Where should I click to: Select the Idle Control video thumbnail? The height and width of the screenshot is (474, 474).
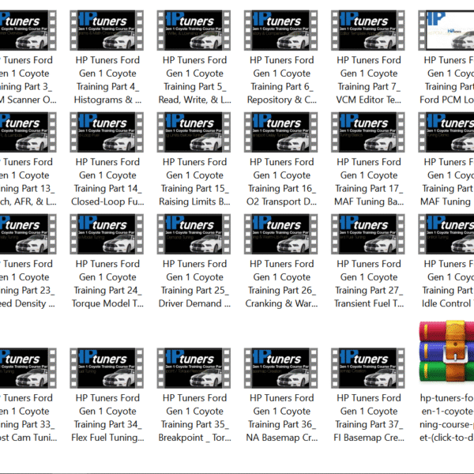446,234
